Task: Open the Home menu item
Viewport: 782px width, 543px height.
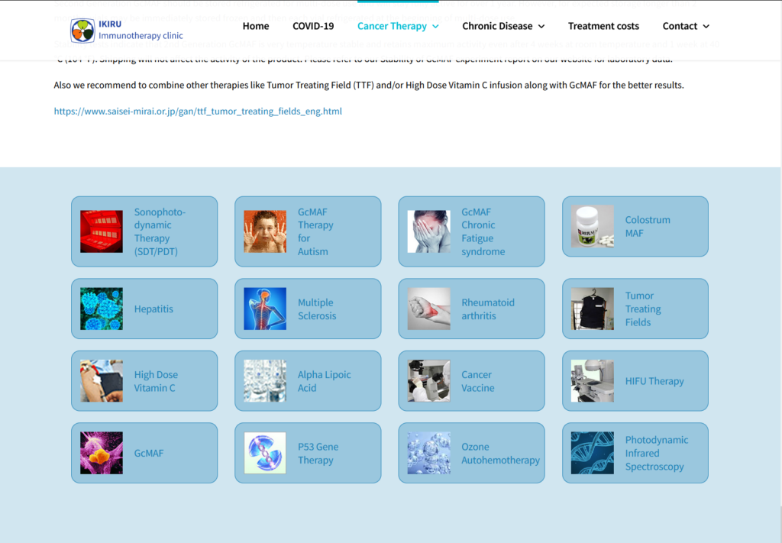Action: point(256,26)
